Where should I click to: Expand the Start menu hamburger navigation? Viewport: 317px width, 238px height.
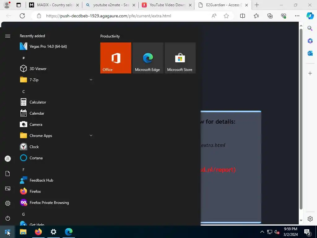pos(8,36)
